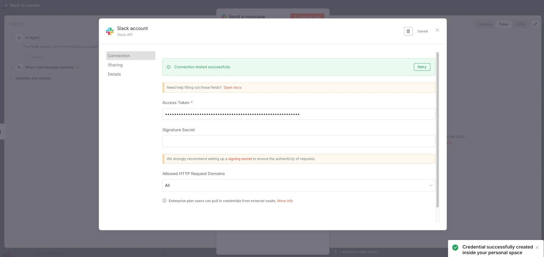Click the AI Agent node icon

pyautogui.click(x=19, y=38)
